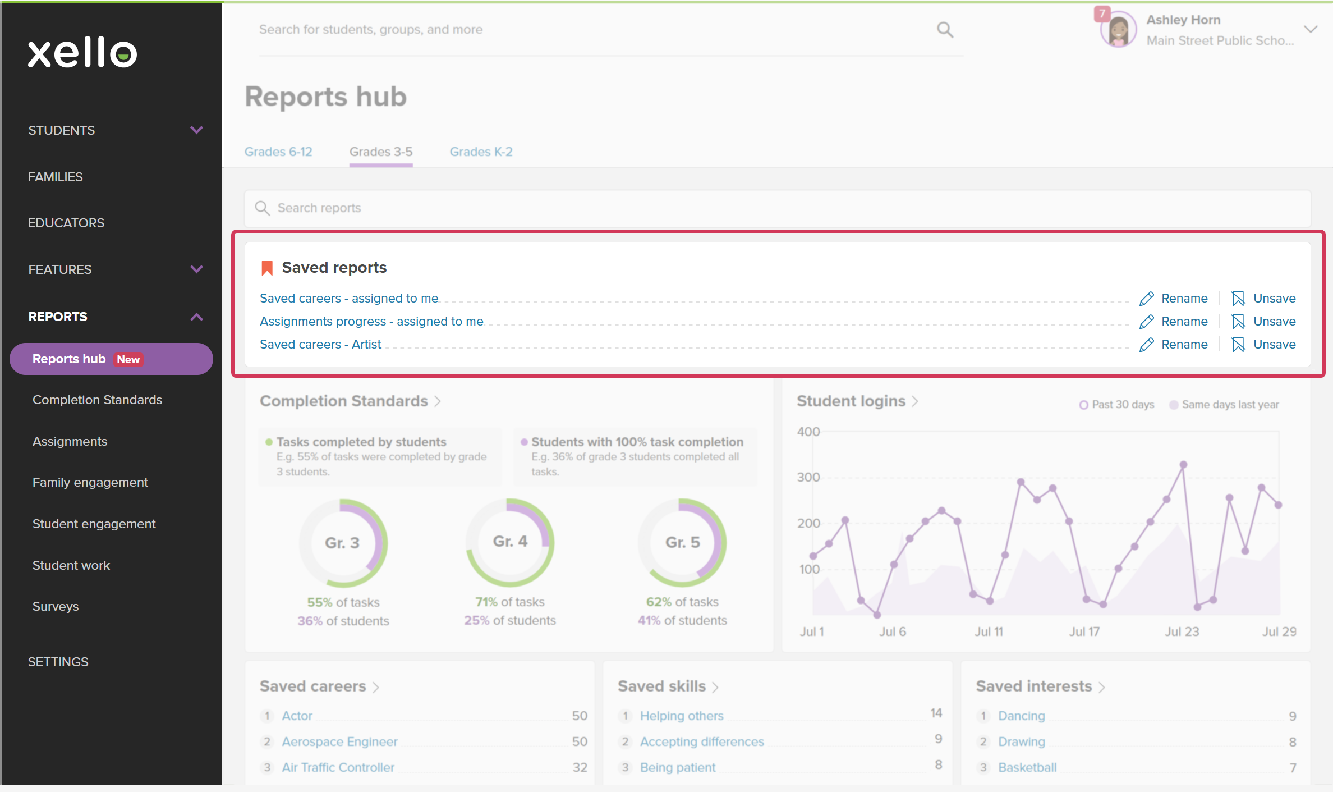Click the Gr. 4 completion donut chart
The width and height of the screenshot is (1333, 792).
click(x=510, y=542)
